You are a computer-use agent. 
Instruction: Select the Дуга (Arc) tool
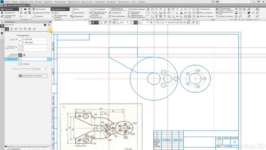point(55,13)
